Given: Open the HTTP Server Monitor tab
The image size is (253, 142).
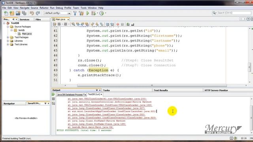Looking at the screenshot, I should coord(216,90).
